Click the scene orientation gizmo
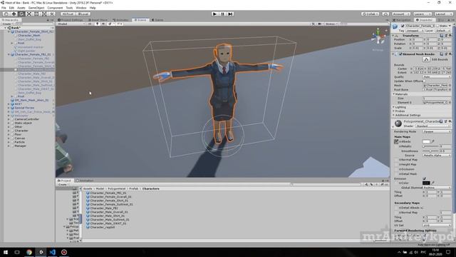The image size is (456, 257). 378,37
